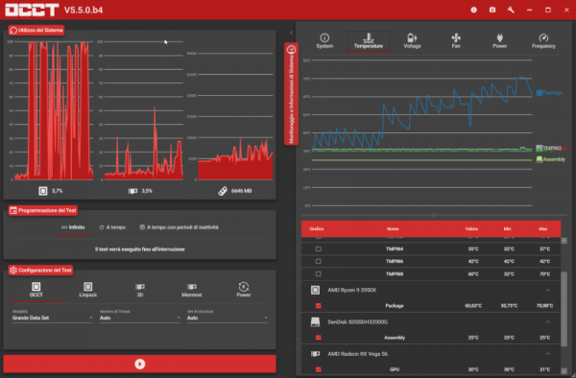
Task: Open the Voltage monitoring tab
Action: pyautogui.click(x=412, y=41)
